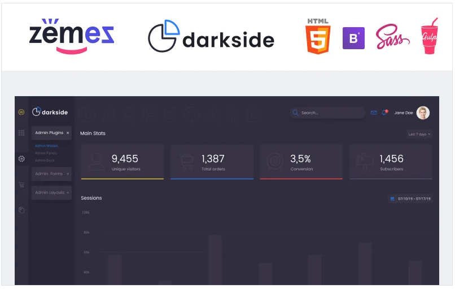Open the Last 7 days dropdown

click(x=419, y=134)
